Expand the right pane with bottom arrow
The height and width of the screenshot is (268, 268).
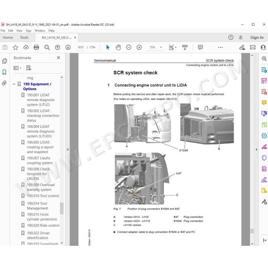[x=265, y=240]
